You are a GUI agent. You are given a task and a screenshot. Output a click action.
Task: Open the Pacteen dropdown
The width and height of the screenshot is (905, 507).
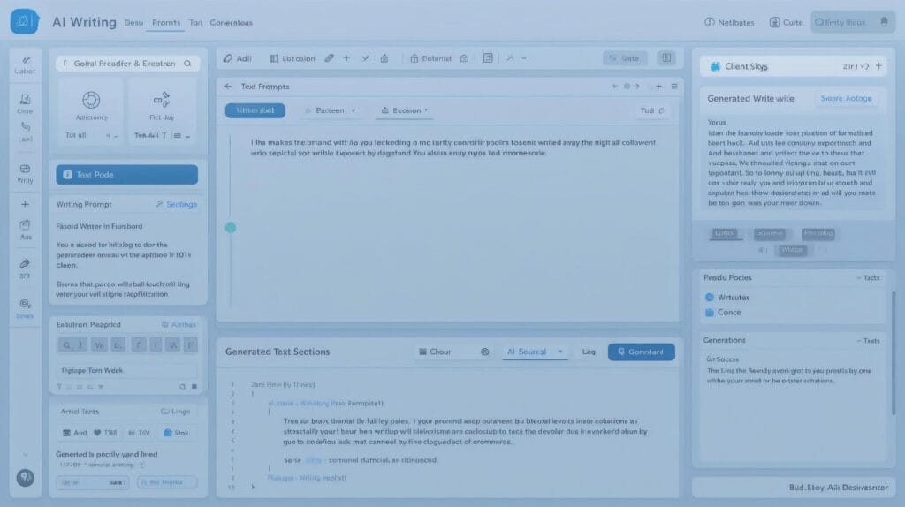(x=329, y=111)
